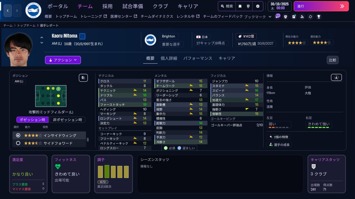Click the sync refresh icon
Image resolution: width=355 pixels, height=199 pixels.
pyautogui.click(x=310, y=17)
